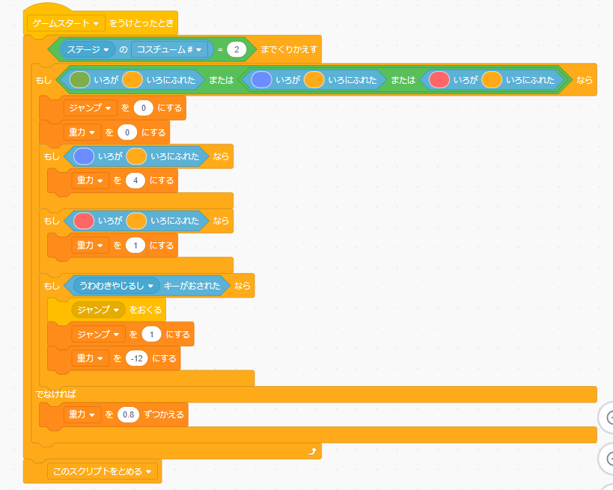Edit the 重力 value -12 field
The width and height of the screenshot is (613, 490).
tap(136, 358)
